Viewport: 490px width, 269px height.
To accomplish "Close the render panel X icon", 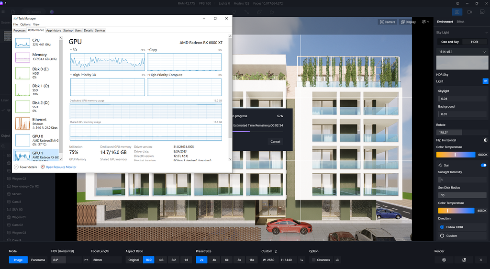I will coord(480,260).
